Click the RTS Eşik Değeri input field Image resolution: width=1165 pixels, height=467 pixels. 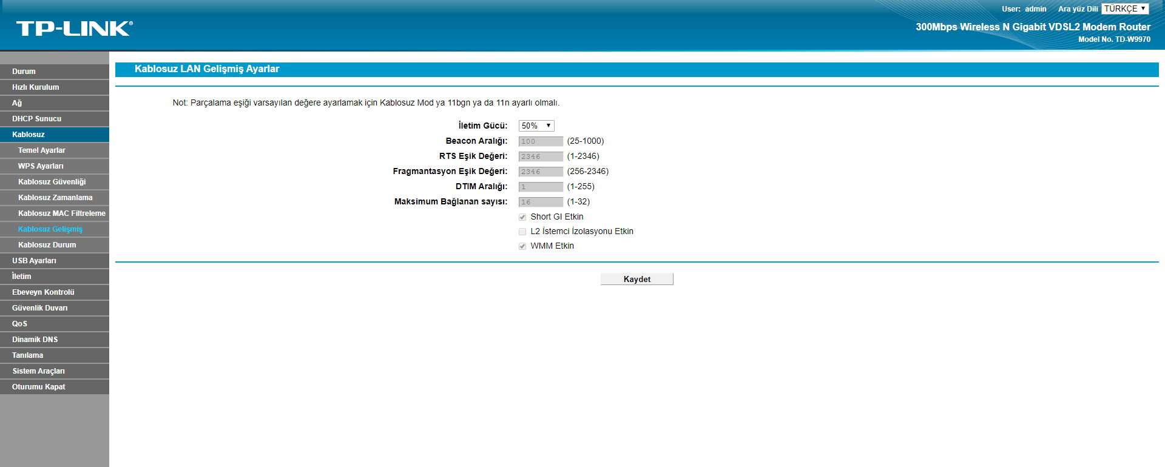[541, 156]
